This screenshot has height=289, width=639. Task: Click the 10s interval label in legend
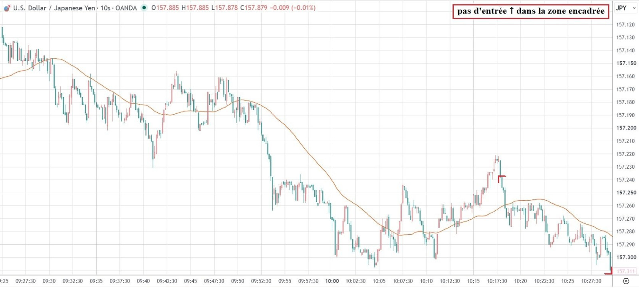(105, 8)
